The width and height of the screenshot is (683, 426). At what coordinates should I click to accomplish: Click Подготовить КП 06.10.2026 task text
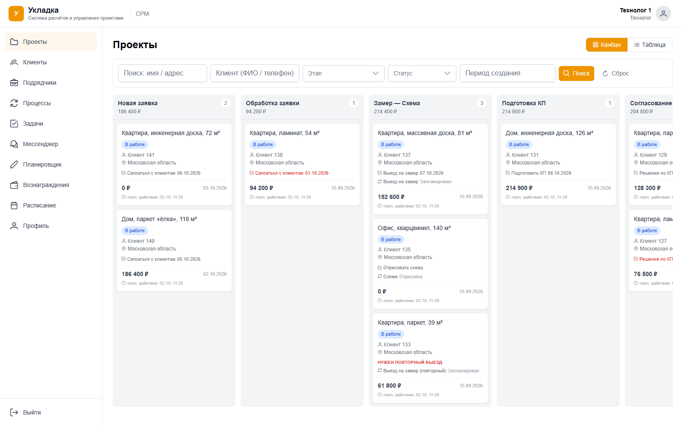541,173
